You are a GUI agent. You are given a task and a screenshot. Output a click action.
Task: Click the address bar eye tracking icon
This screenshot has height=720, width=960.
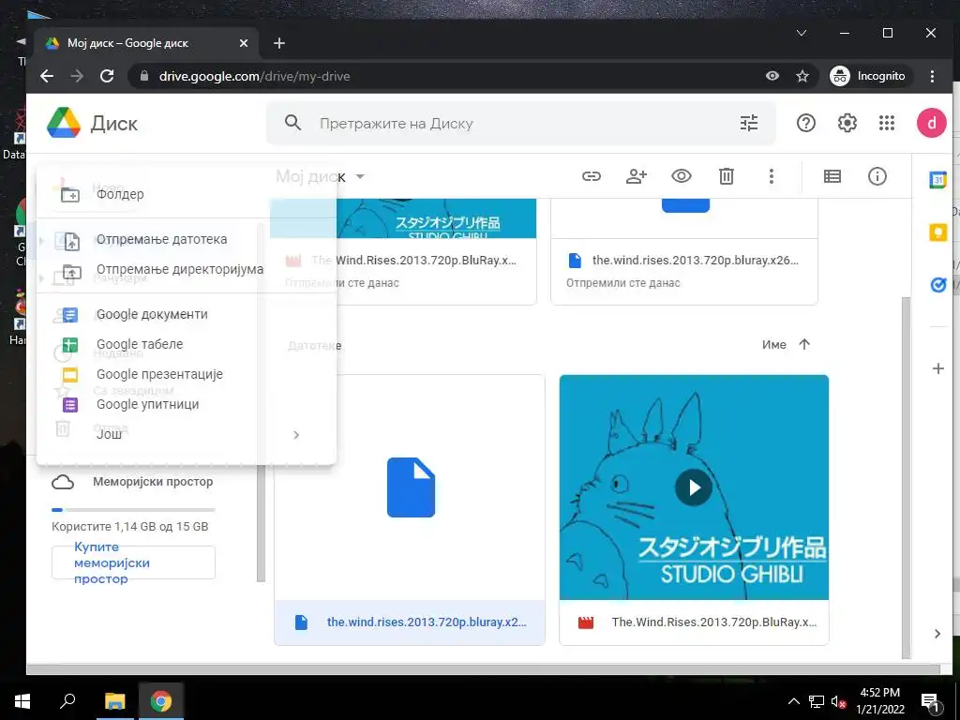point(772,76)
